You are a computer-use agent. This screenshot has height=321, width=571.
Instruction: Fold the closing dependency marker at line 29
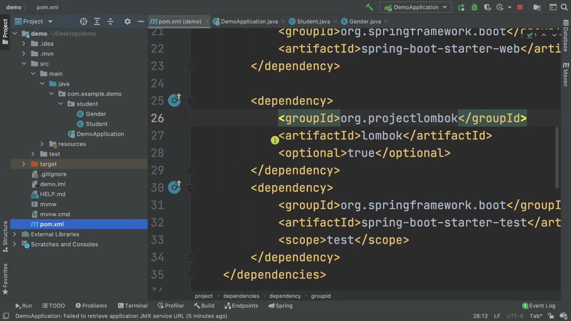point(190,170)
